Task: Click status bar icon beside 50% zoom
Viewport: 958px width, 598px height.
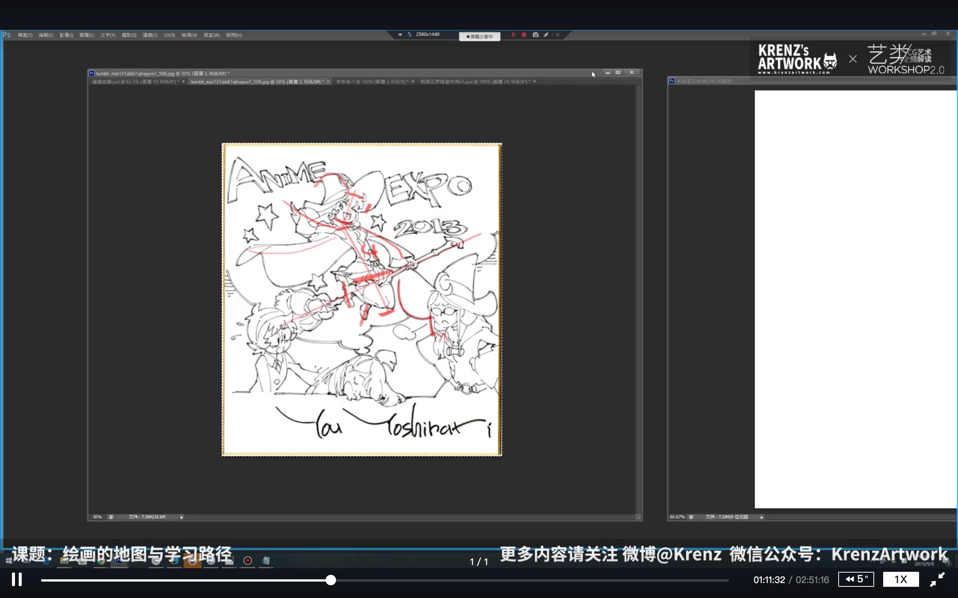Action: point(111,517)
